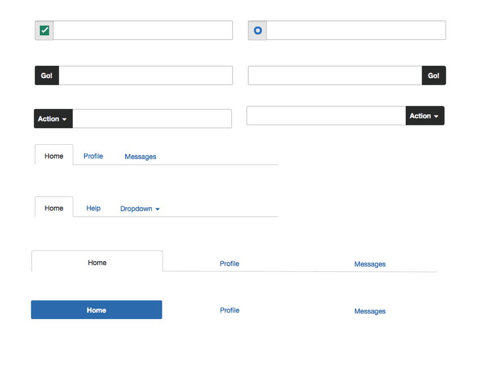Switch to Profile tab in first tab row

click(x=93, y=156)
